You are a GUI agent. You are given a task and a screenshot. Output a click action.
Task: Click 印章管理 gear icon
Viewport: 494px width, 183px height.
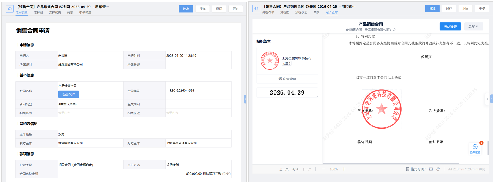click(x=280, y=79)
